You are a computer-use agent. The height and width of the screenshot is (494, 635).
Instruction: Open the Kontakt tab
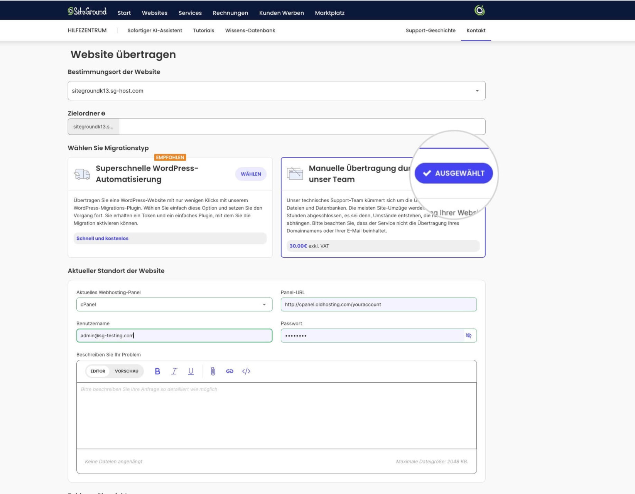point(476,30)
